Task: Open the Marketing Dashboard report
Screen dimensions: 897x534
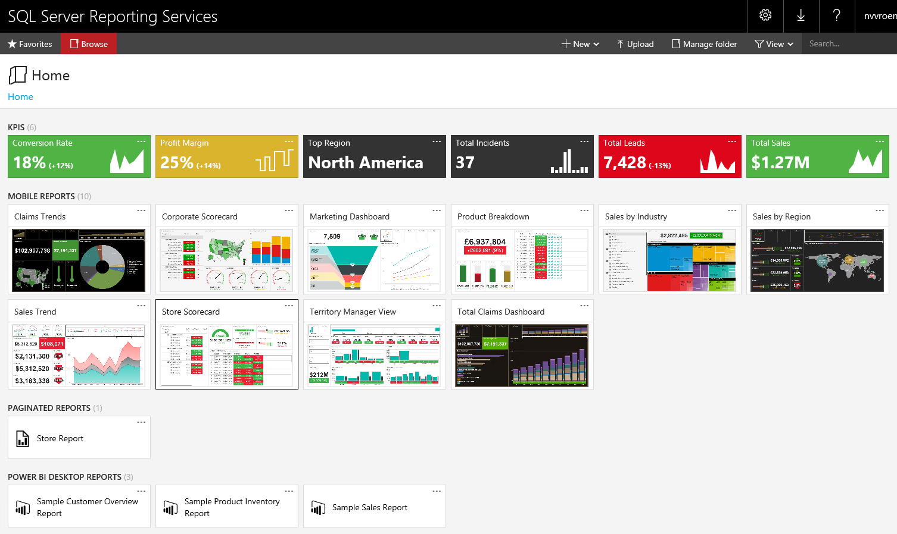Action: point(374,260)
